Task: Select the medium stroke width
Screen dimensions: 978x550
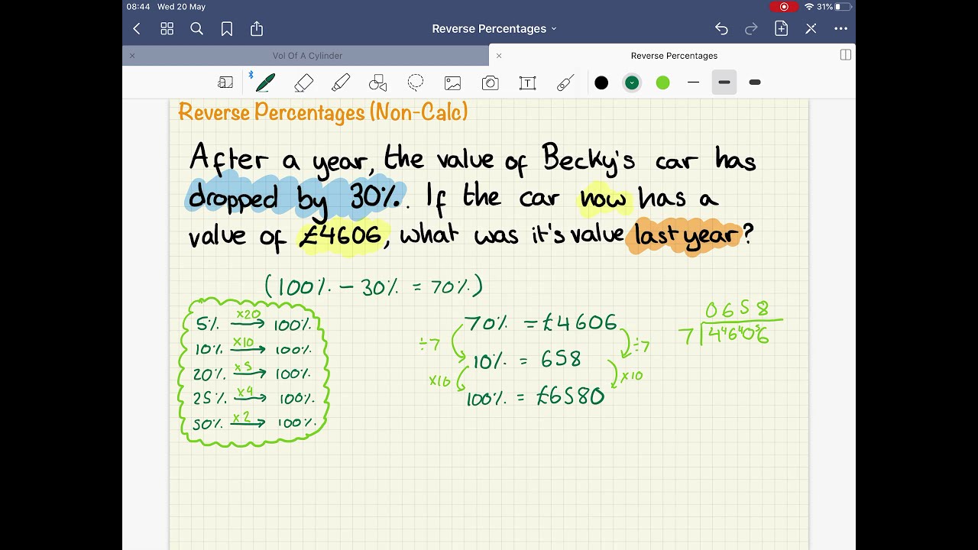Action: [x=724, y=82]
